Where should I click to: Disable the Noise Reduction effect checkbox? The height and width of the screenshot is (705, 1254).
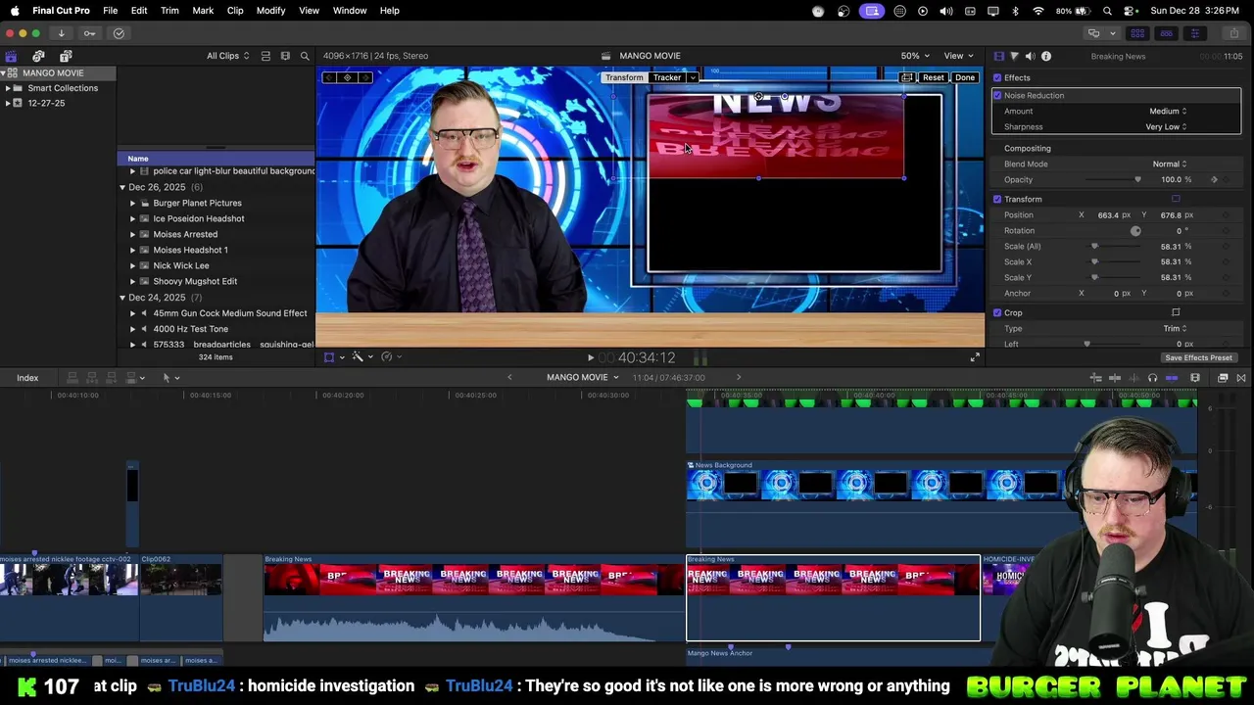[x=997, y=95]
